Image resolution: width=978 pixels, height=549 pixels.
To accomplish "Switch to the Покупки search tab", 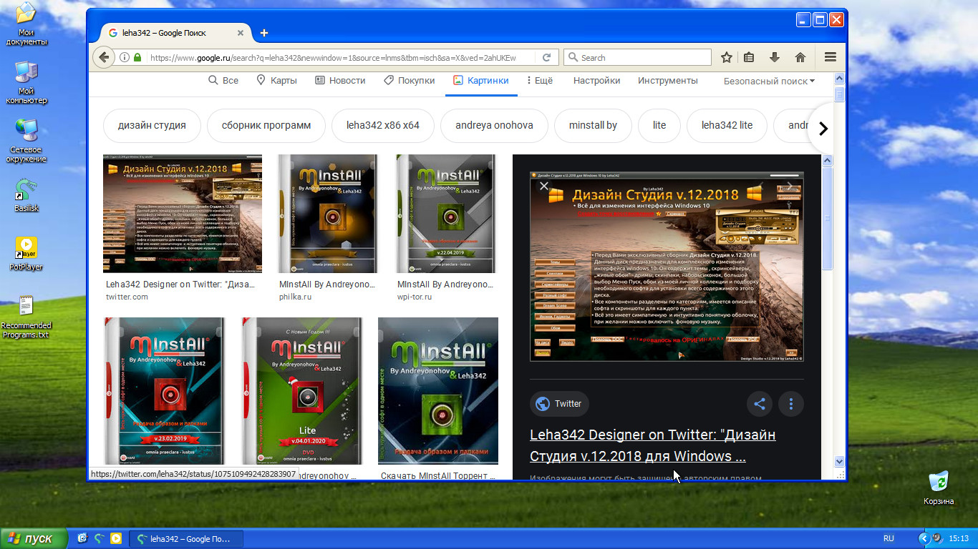I will (x=409, y=81).
